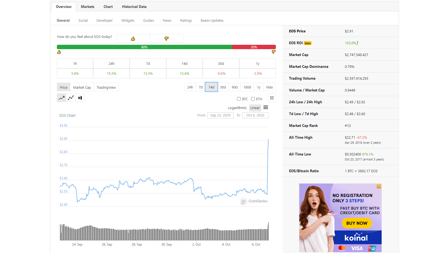Viewport: 441px width, 253px height.
Task: Click the volume bars navigator
Action: point(164,231)
